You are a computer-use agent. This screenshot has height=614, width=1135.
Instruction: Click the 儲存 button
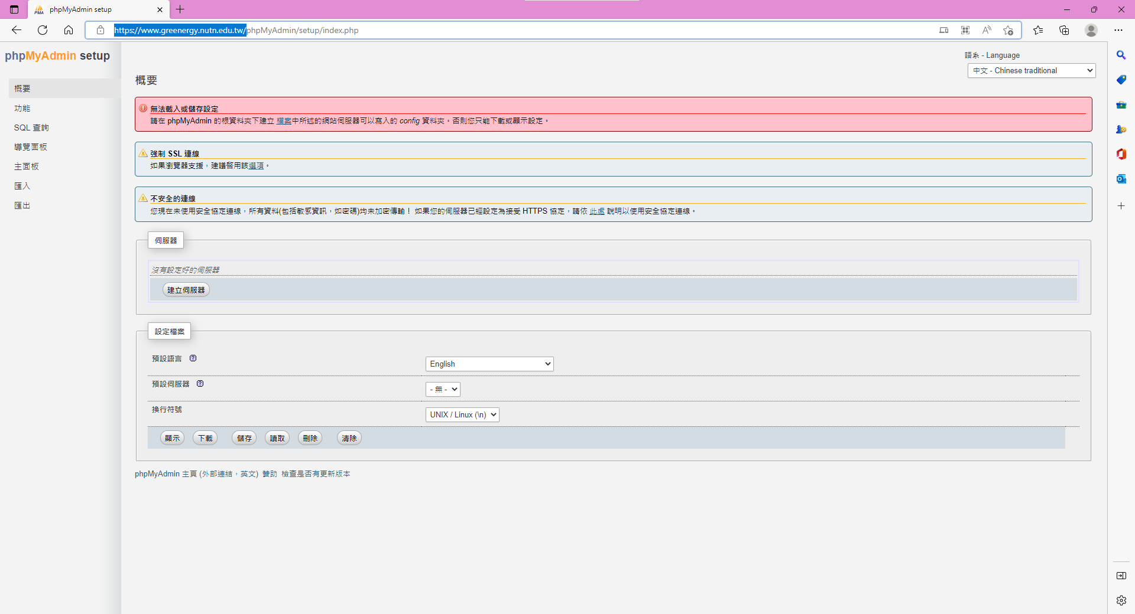(245, 438)
